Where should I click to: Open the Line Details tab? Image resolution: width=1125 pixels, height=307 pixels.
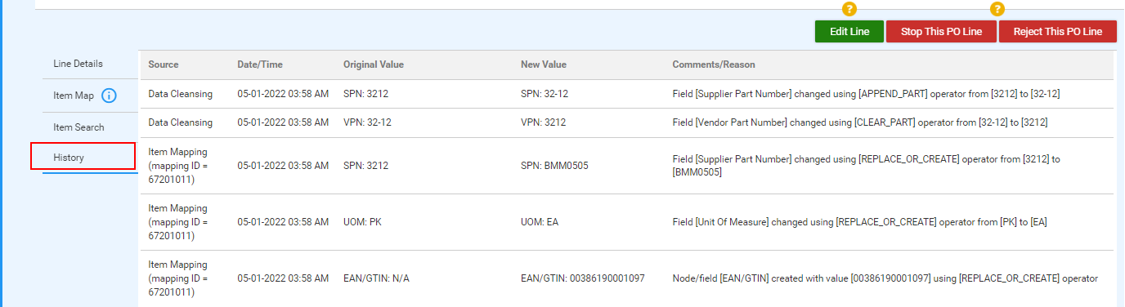(78, 64)
